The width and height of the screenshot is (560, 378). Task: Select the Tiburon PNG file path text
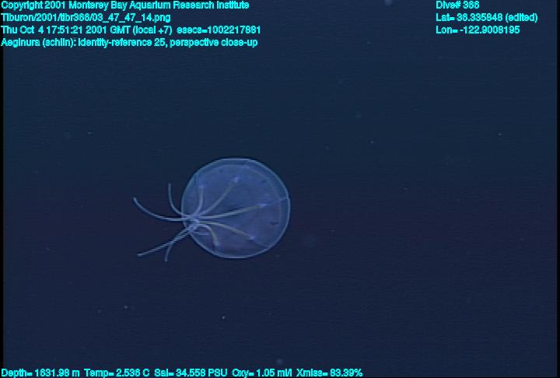86,17
